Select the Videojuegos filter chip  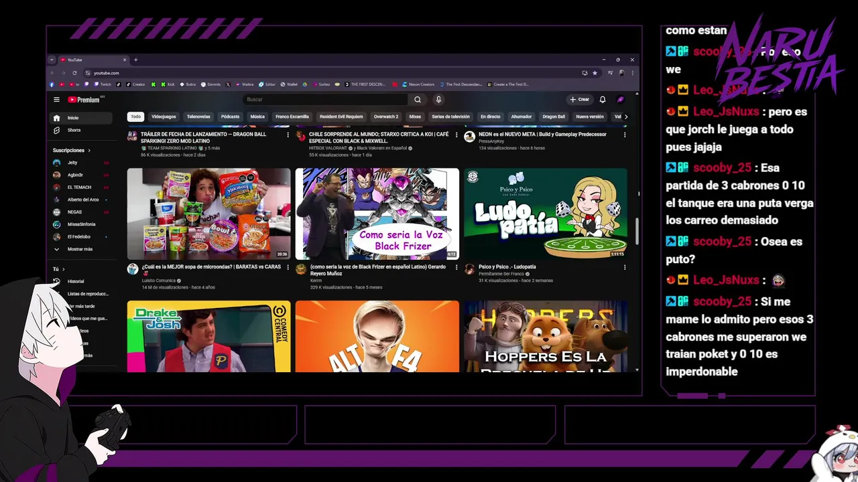(164, 116)
